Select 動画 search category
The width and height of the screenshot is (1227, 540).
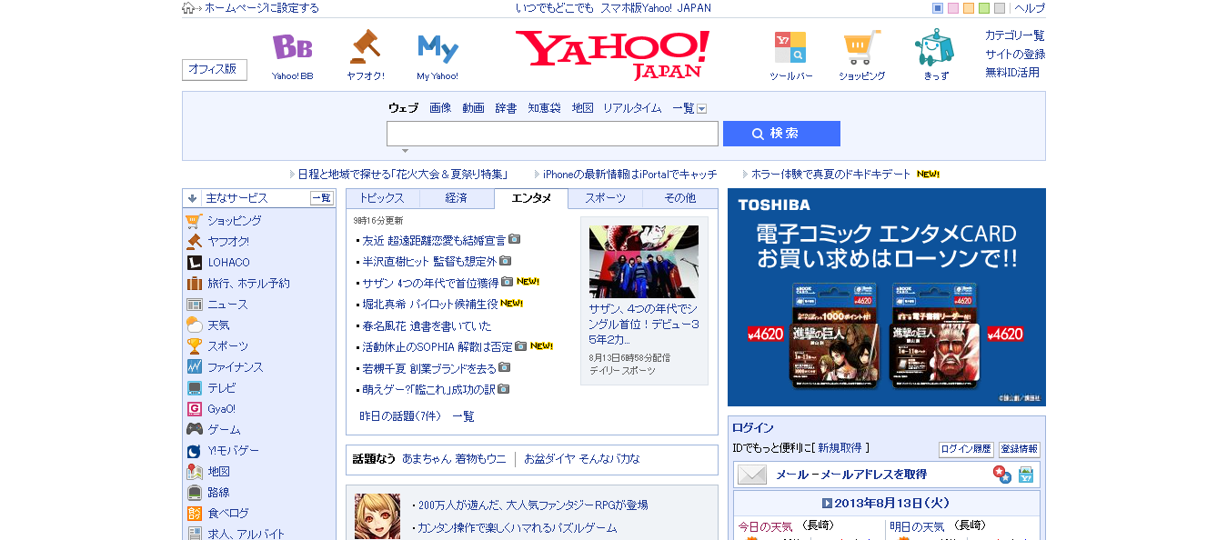point(473,108)
